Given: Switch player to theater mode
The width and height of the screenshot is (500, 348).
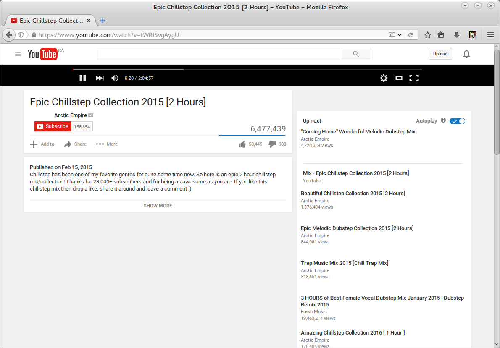Looking at the screenshot, I should point(398,78).
